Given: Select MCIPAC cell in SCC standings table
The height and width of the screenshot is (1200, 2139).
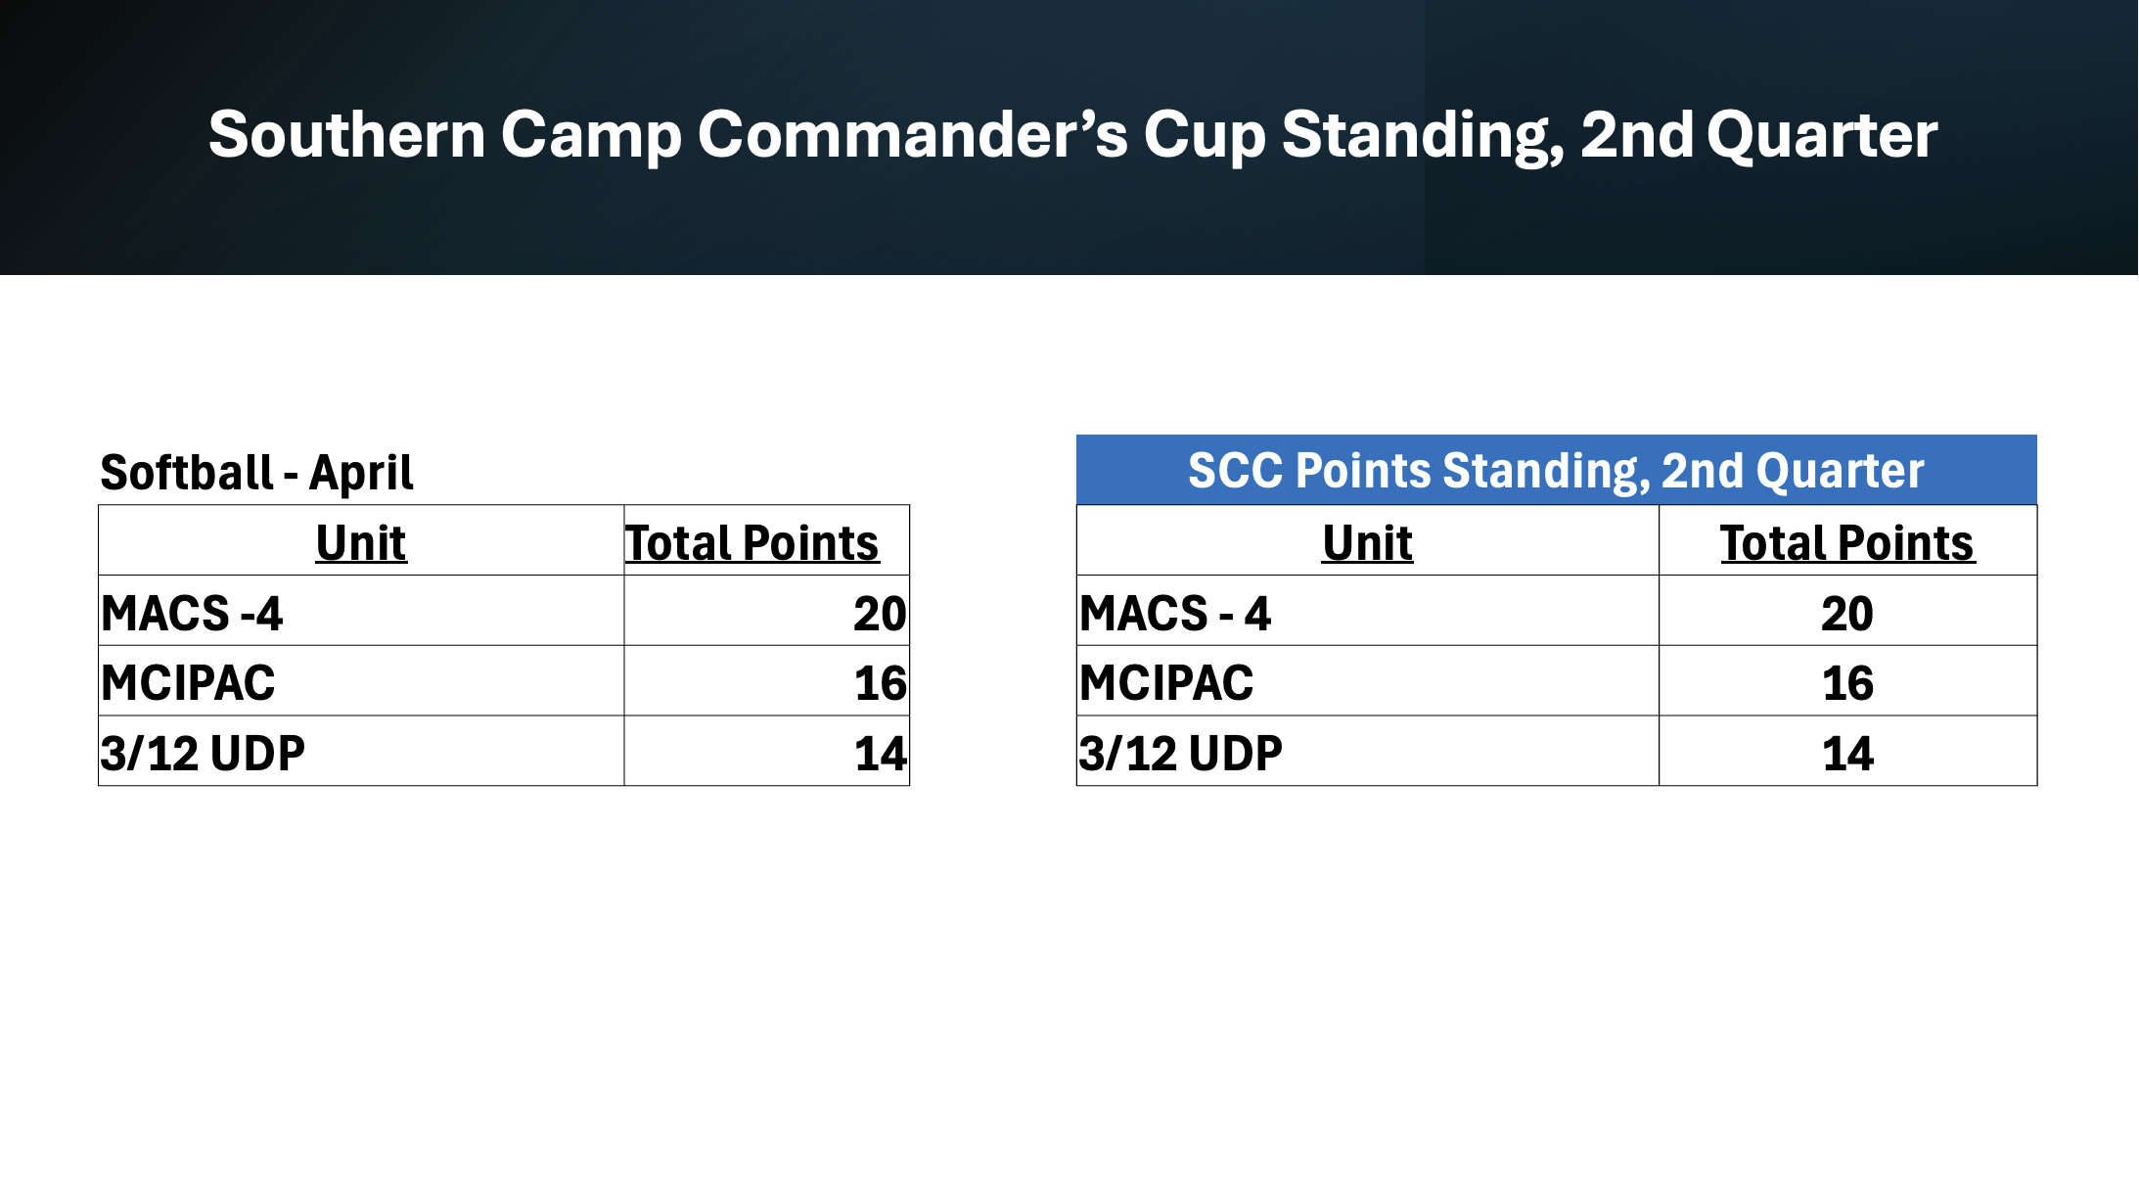Looking at the screenshot, I should 1368,681.
